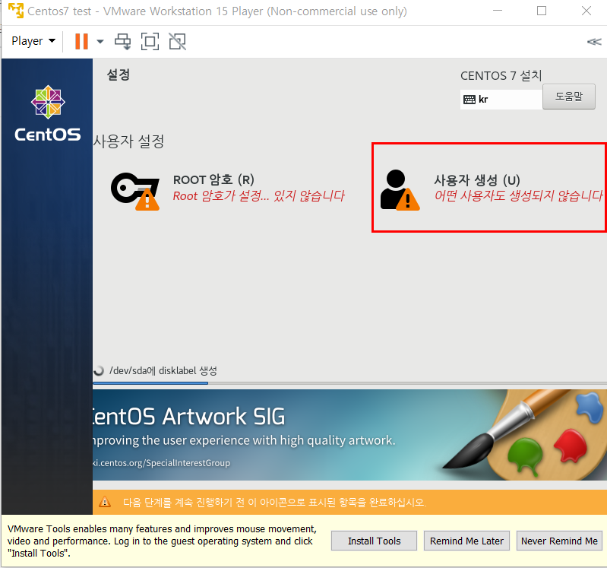Select the kr keyboard layout indicator
Screen dimensions: 607x568
tap(501, 100)
